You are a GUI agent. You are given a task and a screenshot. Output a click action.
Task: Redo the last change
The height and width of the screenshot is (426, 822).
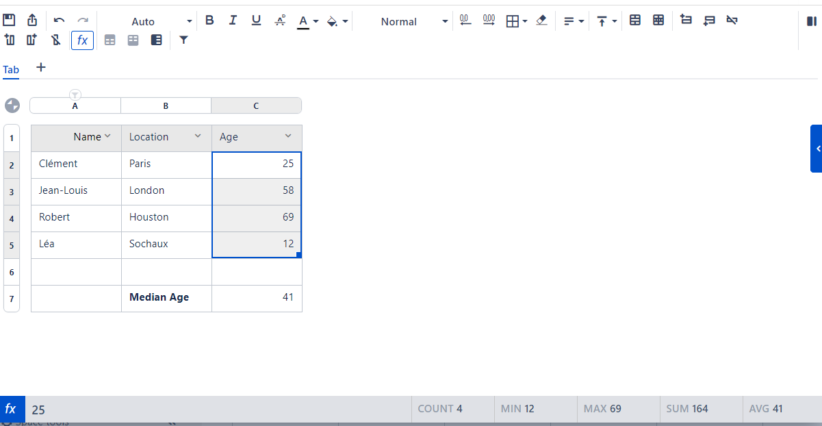pyautogui.click(x=82, y=19)
